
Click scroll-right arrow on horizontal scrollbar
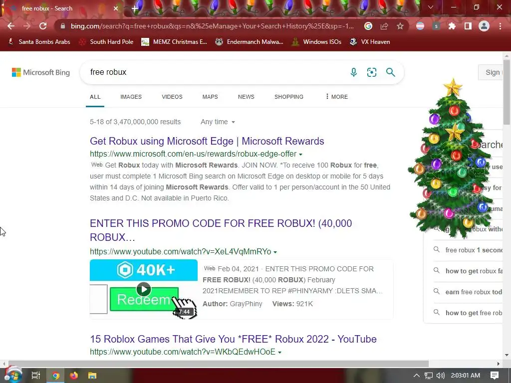click(499, 364)
